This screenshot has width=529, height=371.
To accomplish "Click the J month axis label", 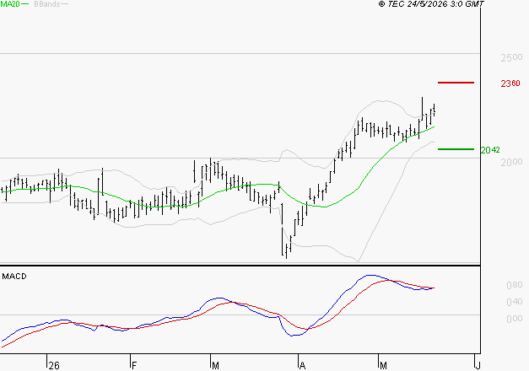I will pyautogui.click(x=478, y=365).
